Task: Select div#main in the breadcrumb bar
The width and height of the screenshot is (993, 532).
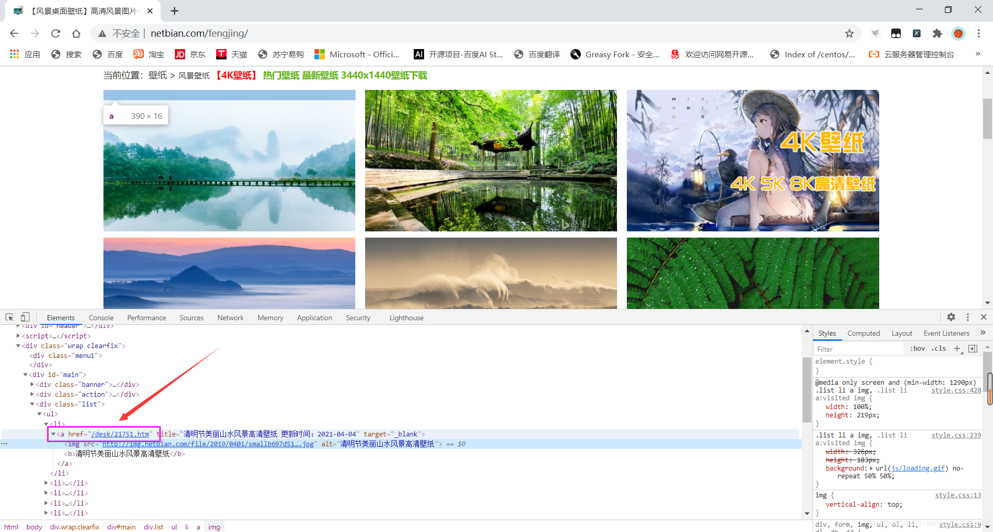Action: (121, 527)
